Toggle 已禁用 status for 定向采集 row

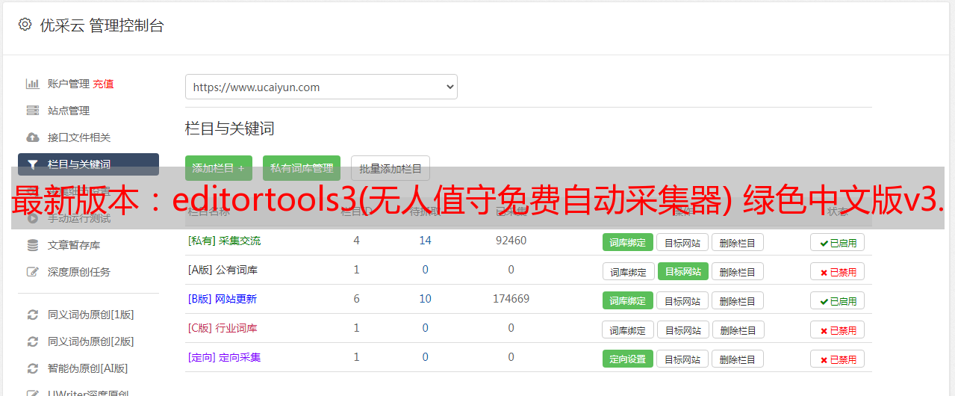pos(838,359)
